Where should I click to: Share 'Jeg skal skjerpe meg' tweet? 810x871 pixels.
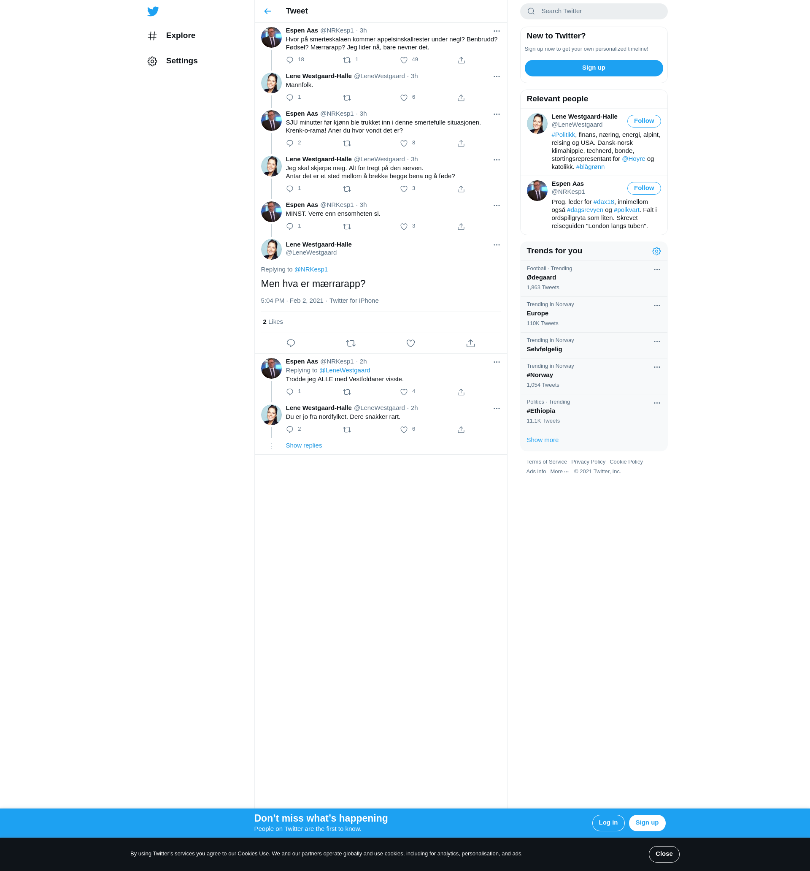coord(461,189)
